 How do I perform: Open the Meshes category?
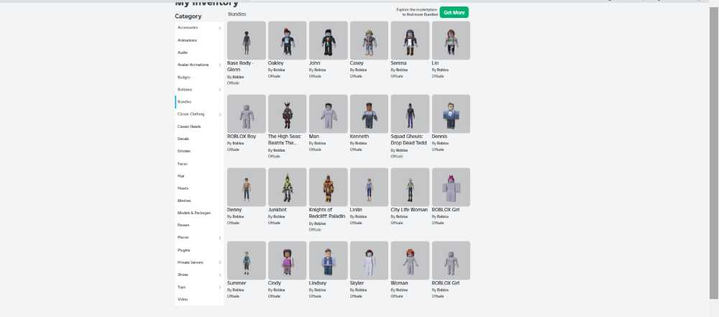(x=184, y=201)
